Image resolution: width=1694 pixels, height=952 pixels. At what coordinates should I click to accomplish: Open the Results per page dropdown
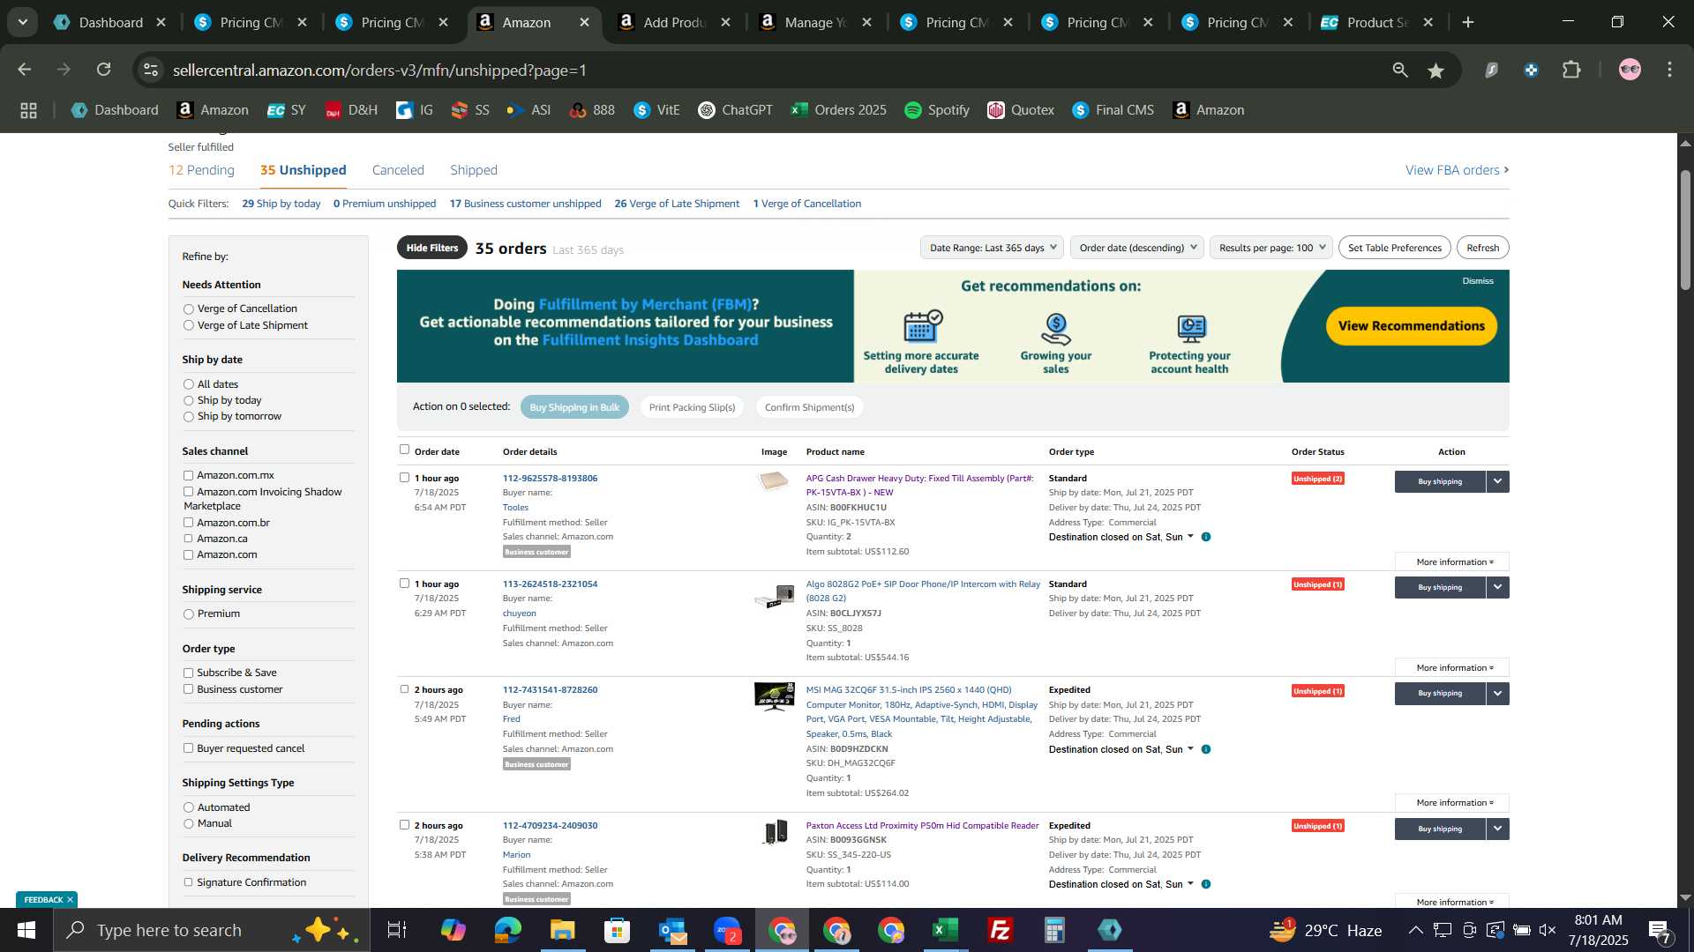click(x=1271, y=248)
